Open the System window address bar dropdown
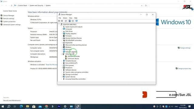This screenshot has width=194, height=109. click(x=142, y=5)
